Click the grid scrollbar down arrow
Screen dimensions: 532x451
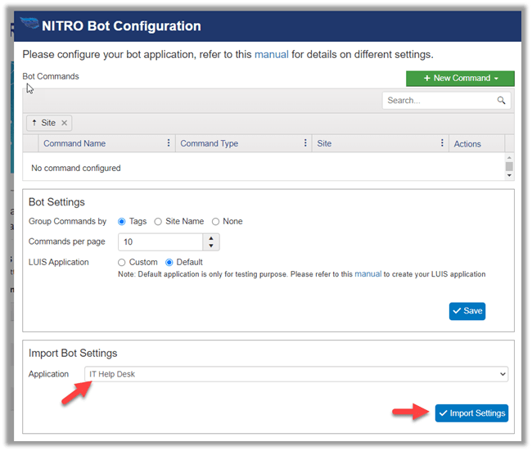[x=509, y=175]
